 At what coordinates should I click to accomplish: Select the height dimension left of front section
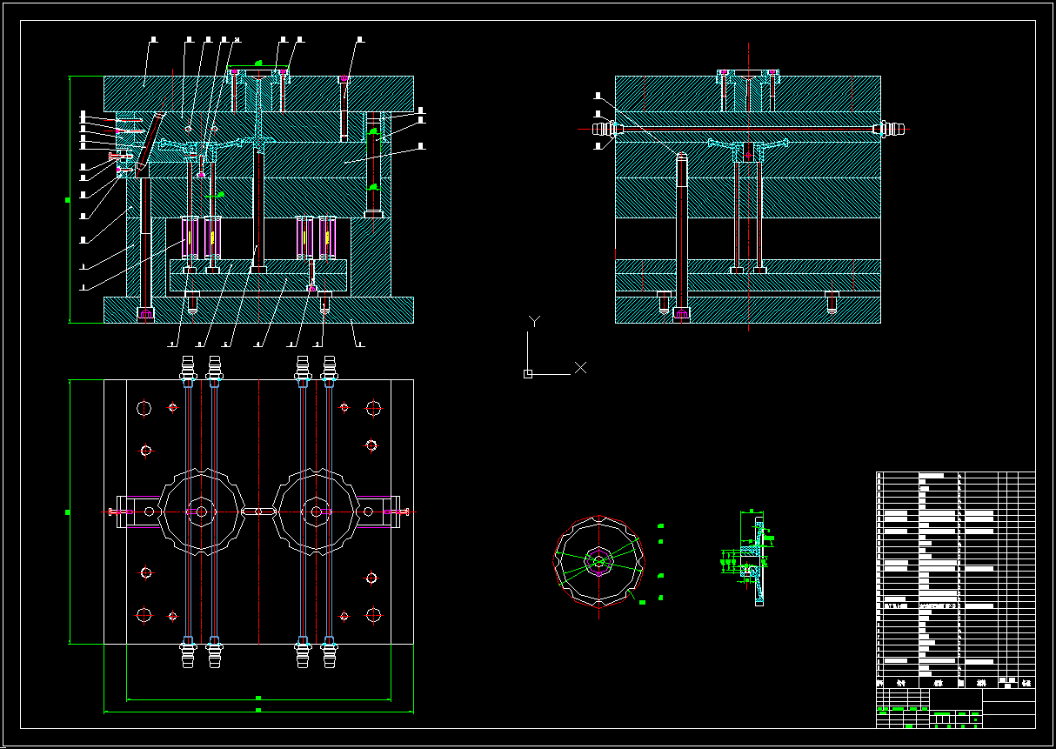click(x=69, y=200)
